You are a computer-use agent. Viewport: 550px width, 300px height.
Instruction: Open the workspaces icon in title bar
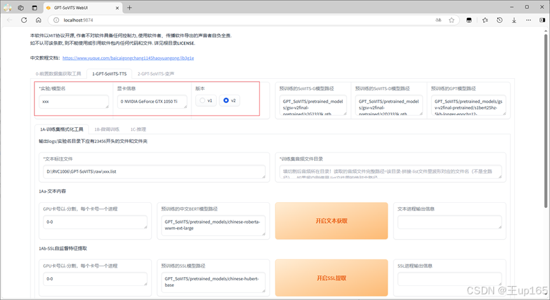(21, 8)
